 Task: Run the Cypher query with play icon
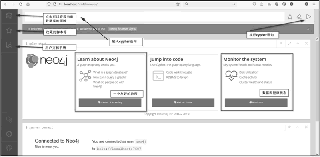(308, 17)
